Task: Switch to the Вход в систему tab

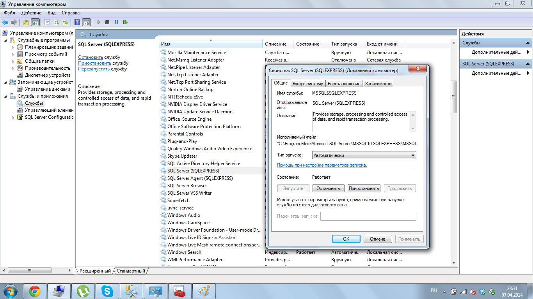Action: [308, 84]
